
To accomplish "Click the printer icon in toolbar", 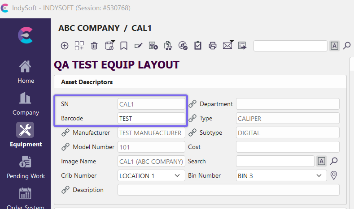I will coord(213,46).
